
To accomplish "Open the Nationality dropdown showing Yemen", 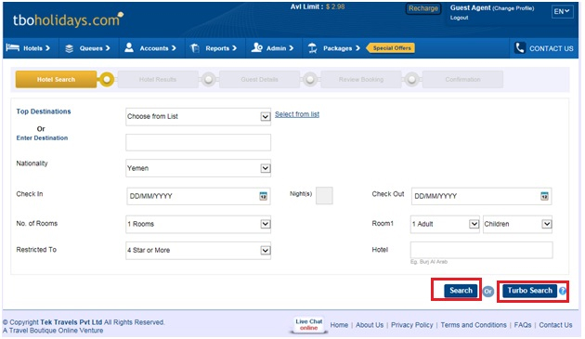I will point(198,168).
